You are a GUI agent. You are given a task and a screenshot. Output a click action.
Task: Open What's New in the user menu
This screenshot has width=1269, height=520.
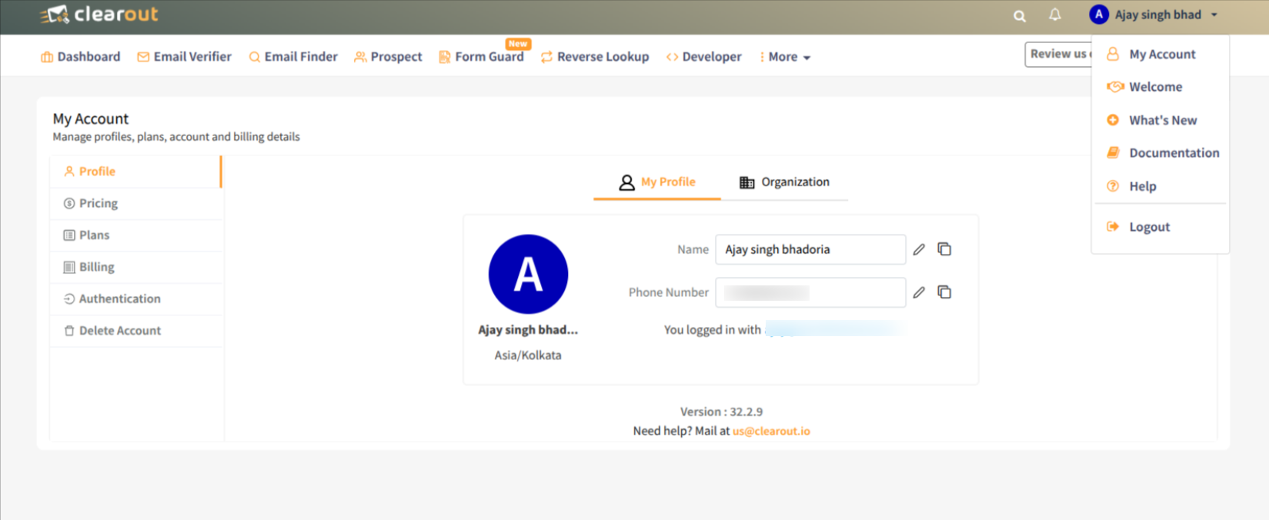[1162, 120]
